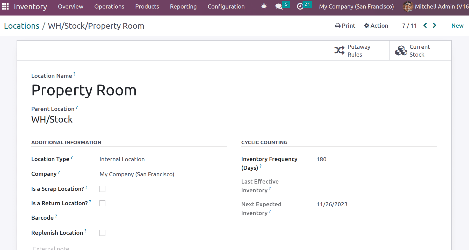Check the Replenish Location checkbox
This screenshot has height=250, width=469.
[x=103, y=233]
